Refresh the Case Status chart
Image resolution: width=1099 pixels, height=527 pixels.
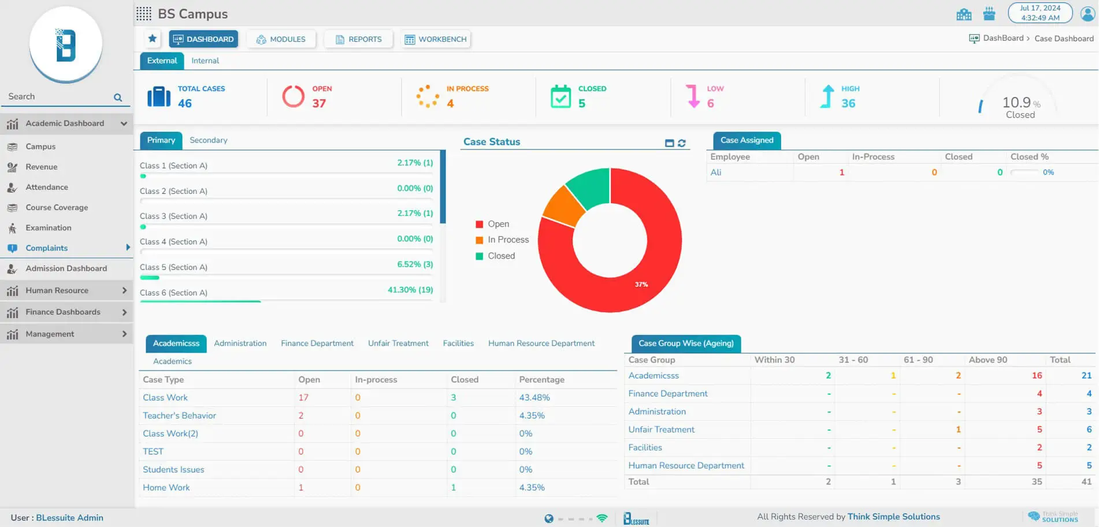(682, 143)
